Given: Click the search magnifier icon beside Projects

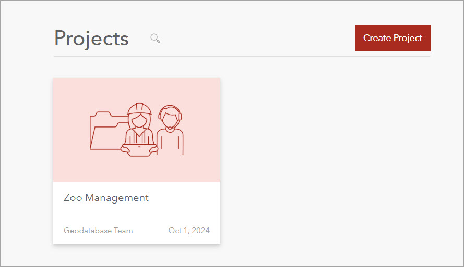Looking at the screenshot, I should 156,39.
